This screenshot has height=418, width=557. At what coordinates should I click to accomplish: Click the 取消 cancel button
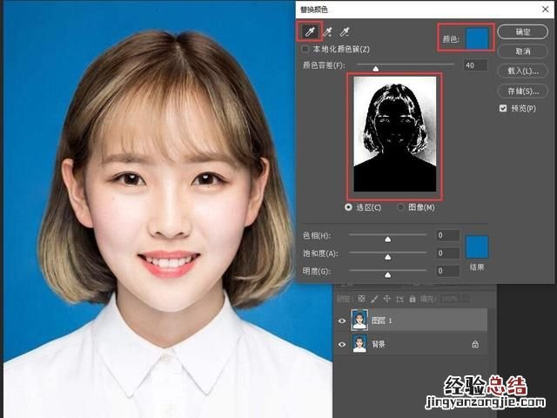pos(522,51)
